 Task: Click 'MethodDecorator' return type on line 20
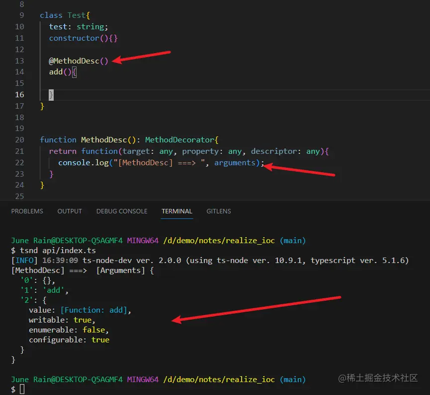tap(179, 140)
